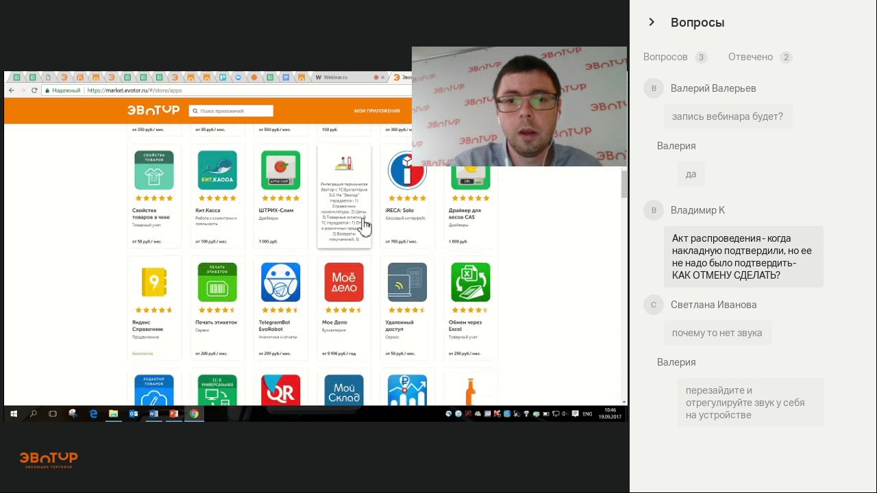Click price text от 9 996 руб./год
Screen dimensions: 877x493
[338, 353]
